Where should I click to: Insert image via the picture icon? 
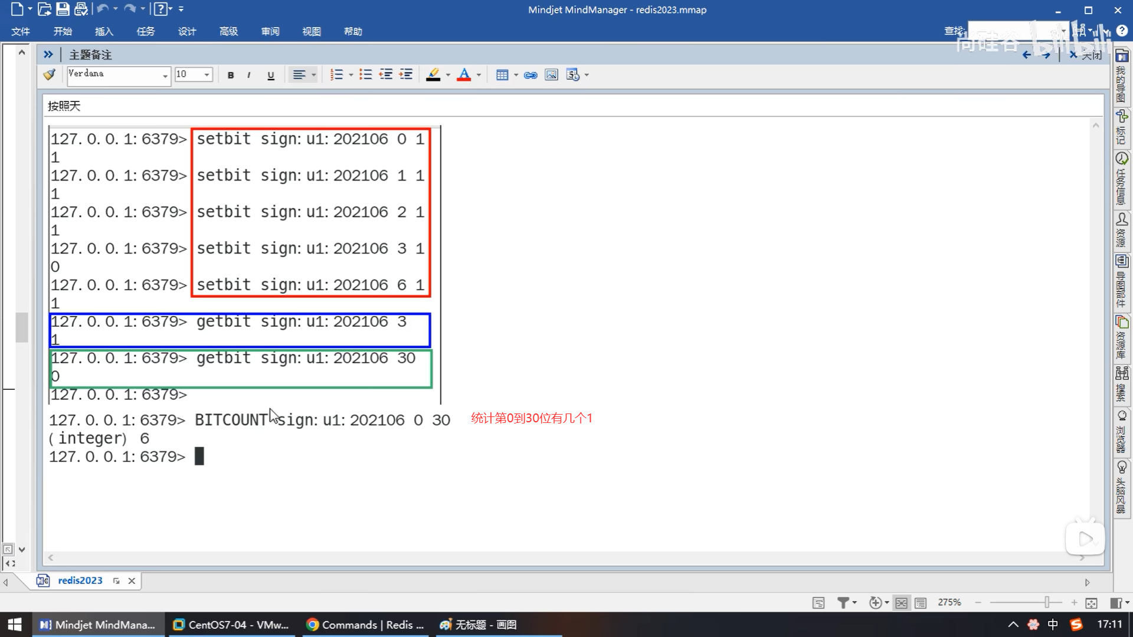[551, 75]
